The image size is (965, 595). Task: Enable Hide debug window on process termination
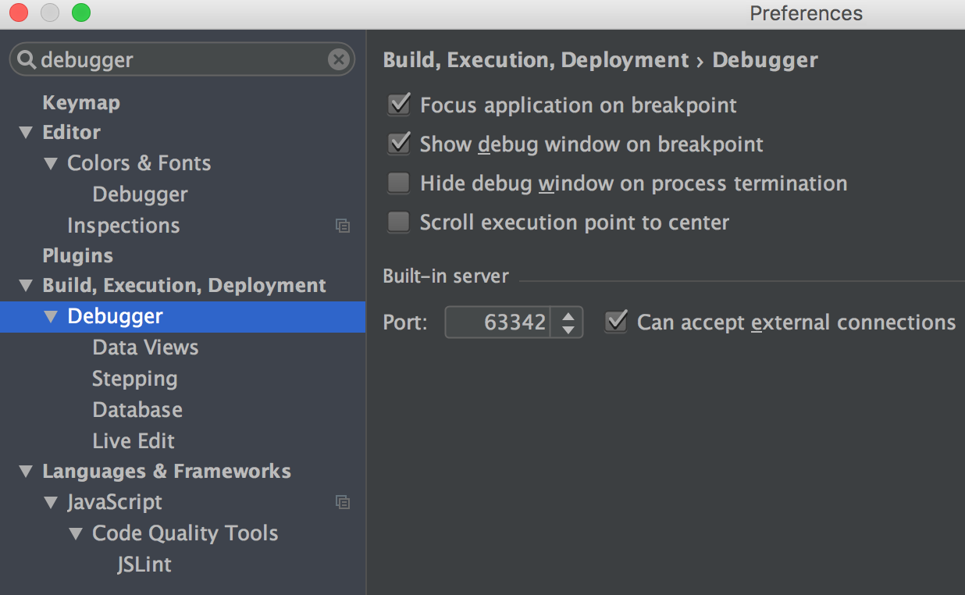(398, 183)
